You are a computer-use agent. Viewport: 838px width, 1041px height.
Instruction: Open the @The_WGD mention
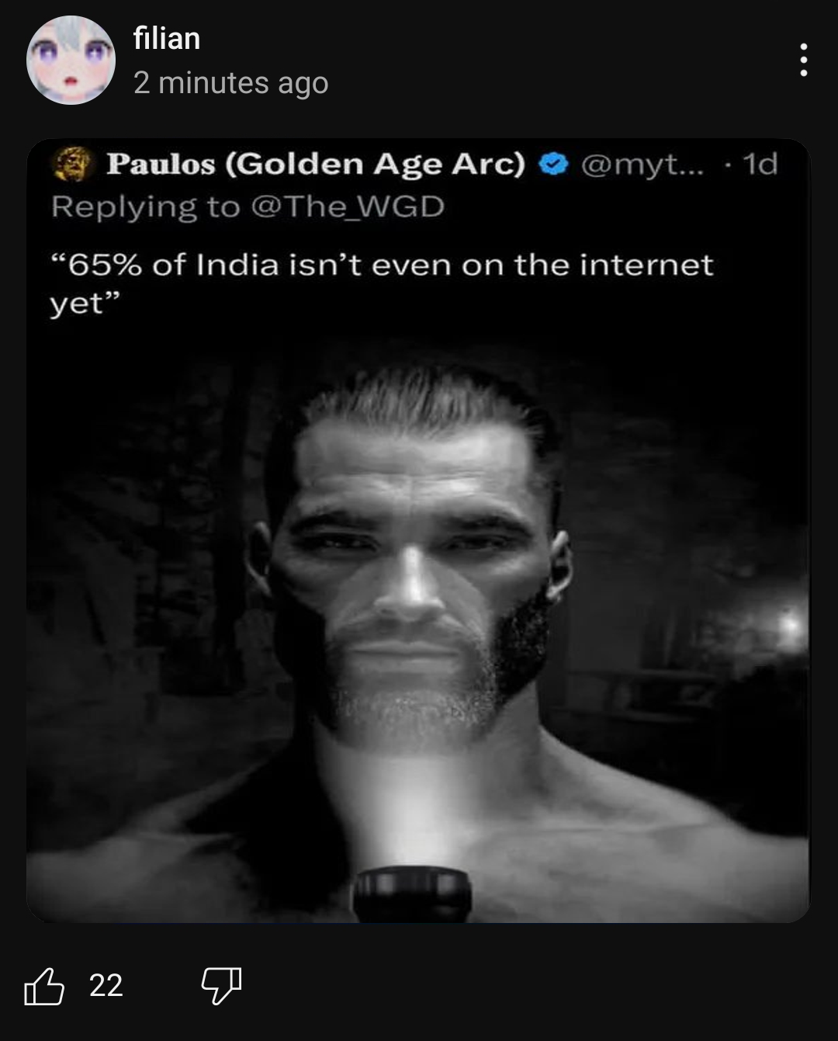click(348, 206)
